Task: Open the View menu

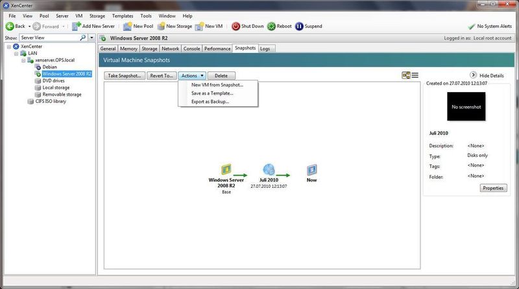Action: point(27,16)
